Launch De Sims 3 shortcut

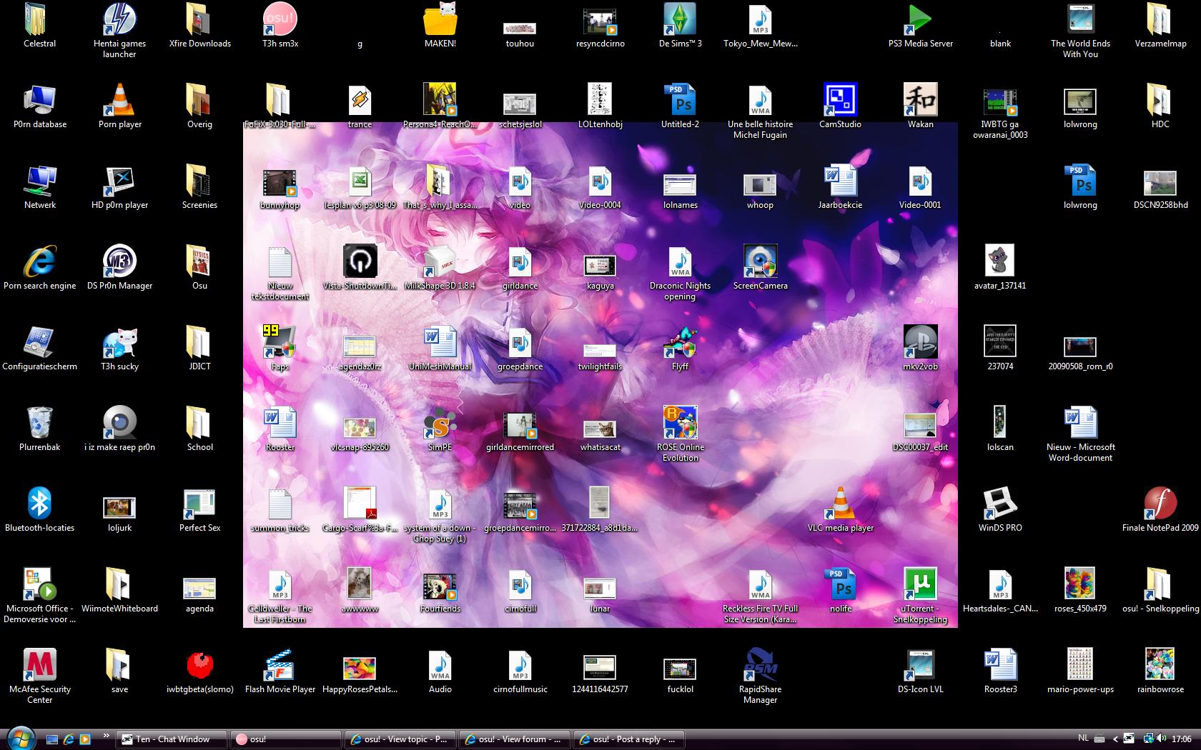tap(681, 26)
